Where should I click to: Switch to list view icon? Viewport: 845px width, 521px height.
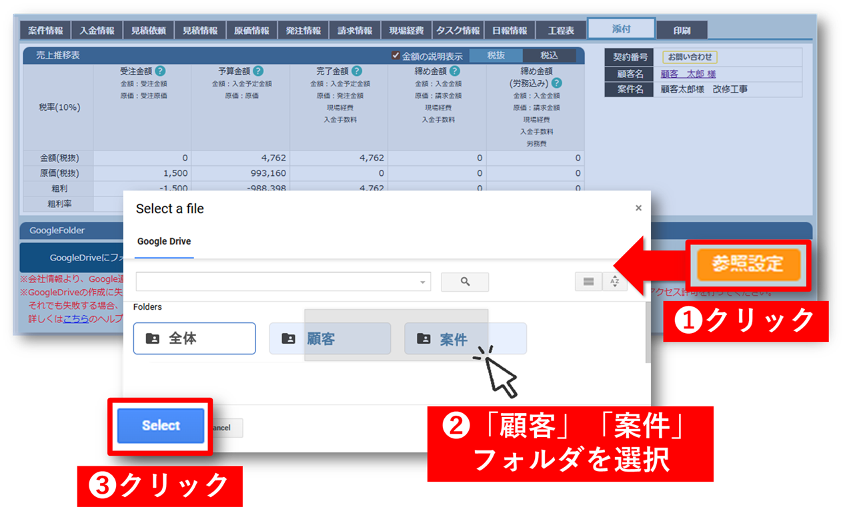(x=588, y=282)
